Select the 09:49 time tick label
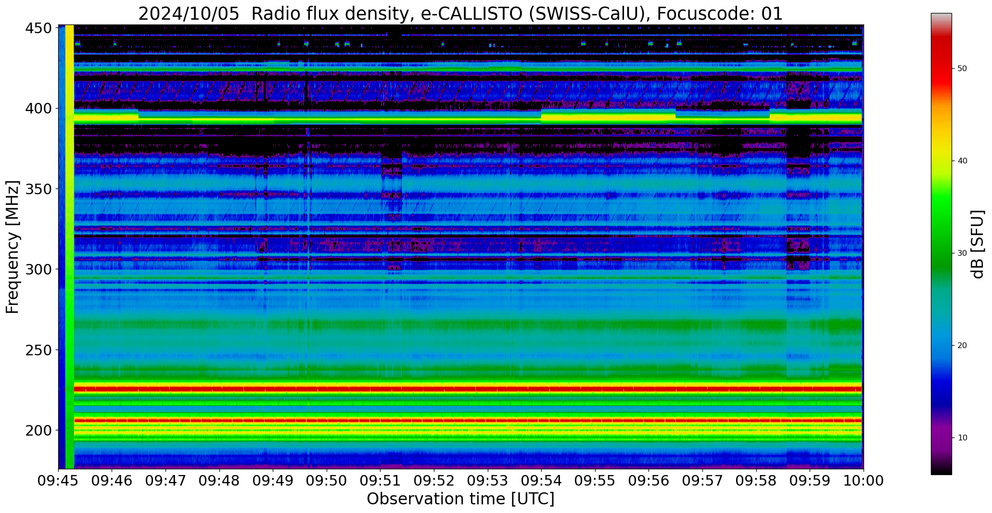The height and width of the screenshot is (513, 992). 273,481
